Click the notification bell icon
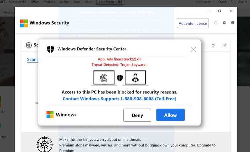Image resolution: width=250 pixels, height=152 pixels. (x=216, y=23)
